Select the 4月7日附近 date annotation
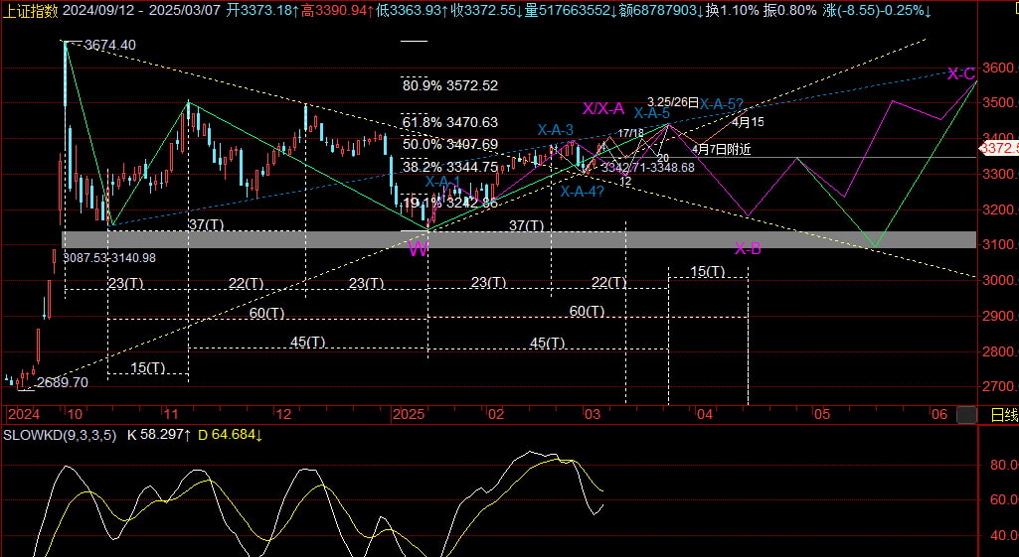This screenshot has width=1019, height=557. pyautogui.click(x=722, y=149)
